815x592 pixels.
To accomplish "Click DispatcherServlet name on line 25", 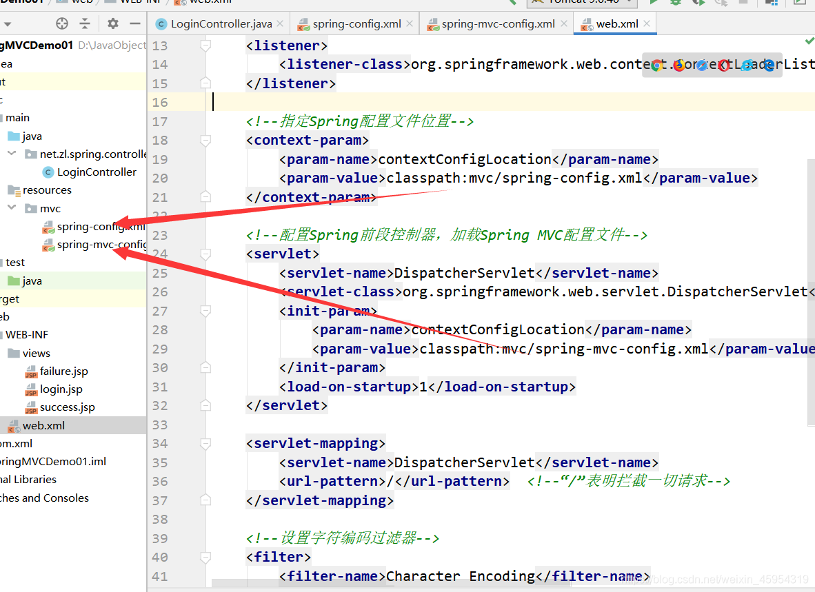I will click(465, 273).
